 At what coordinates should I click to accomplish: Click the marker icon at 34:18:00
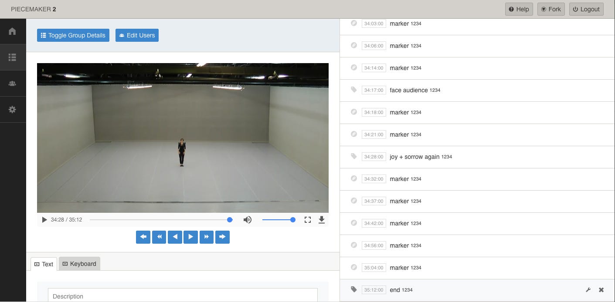point(354,112)
